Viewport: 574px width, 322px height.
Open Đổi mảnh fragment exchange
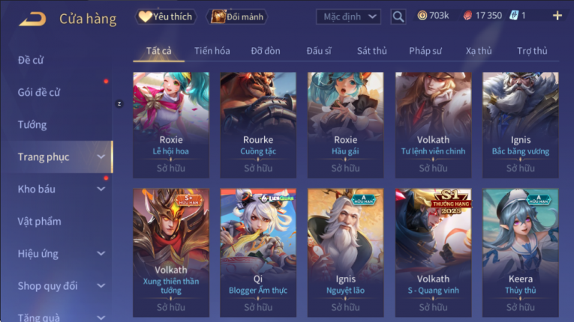[x=237, y=16]
